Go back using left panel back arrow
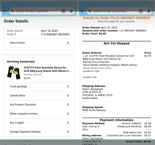This screenshot has height=145, width=155. pos(5,11)
